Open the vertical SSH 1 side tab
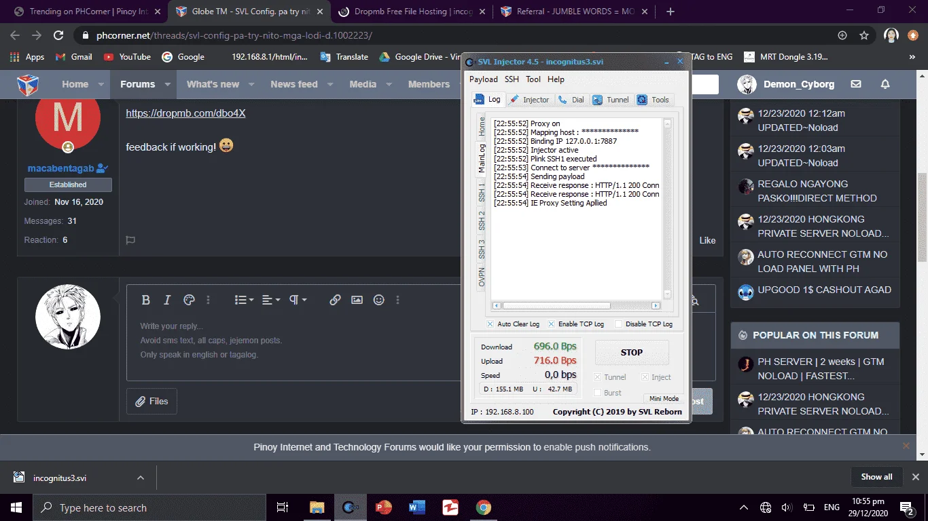 click(x=482, y=191)
